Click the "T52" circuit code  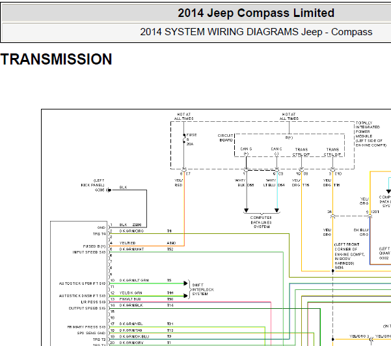pos(170,250)
